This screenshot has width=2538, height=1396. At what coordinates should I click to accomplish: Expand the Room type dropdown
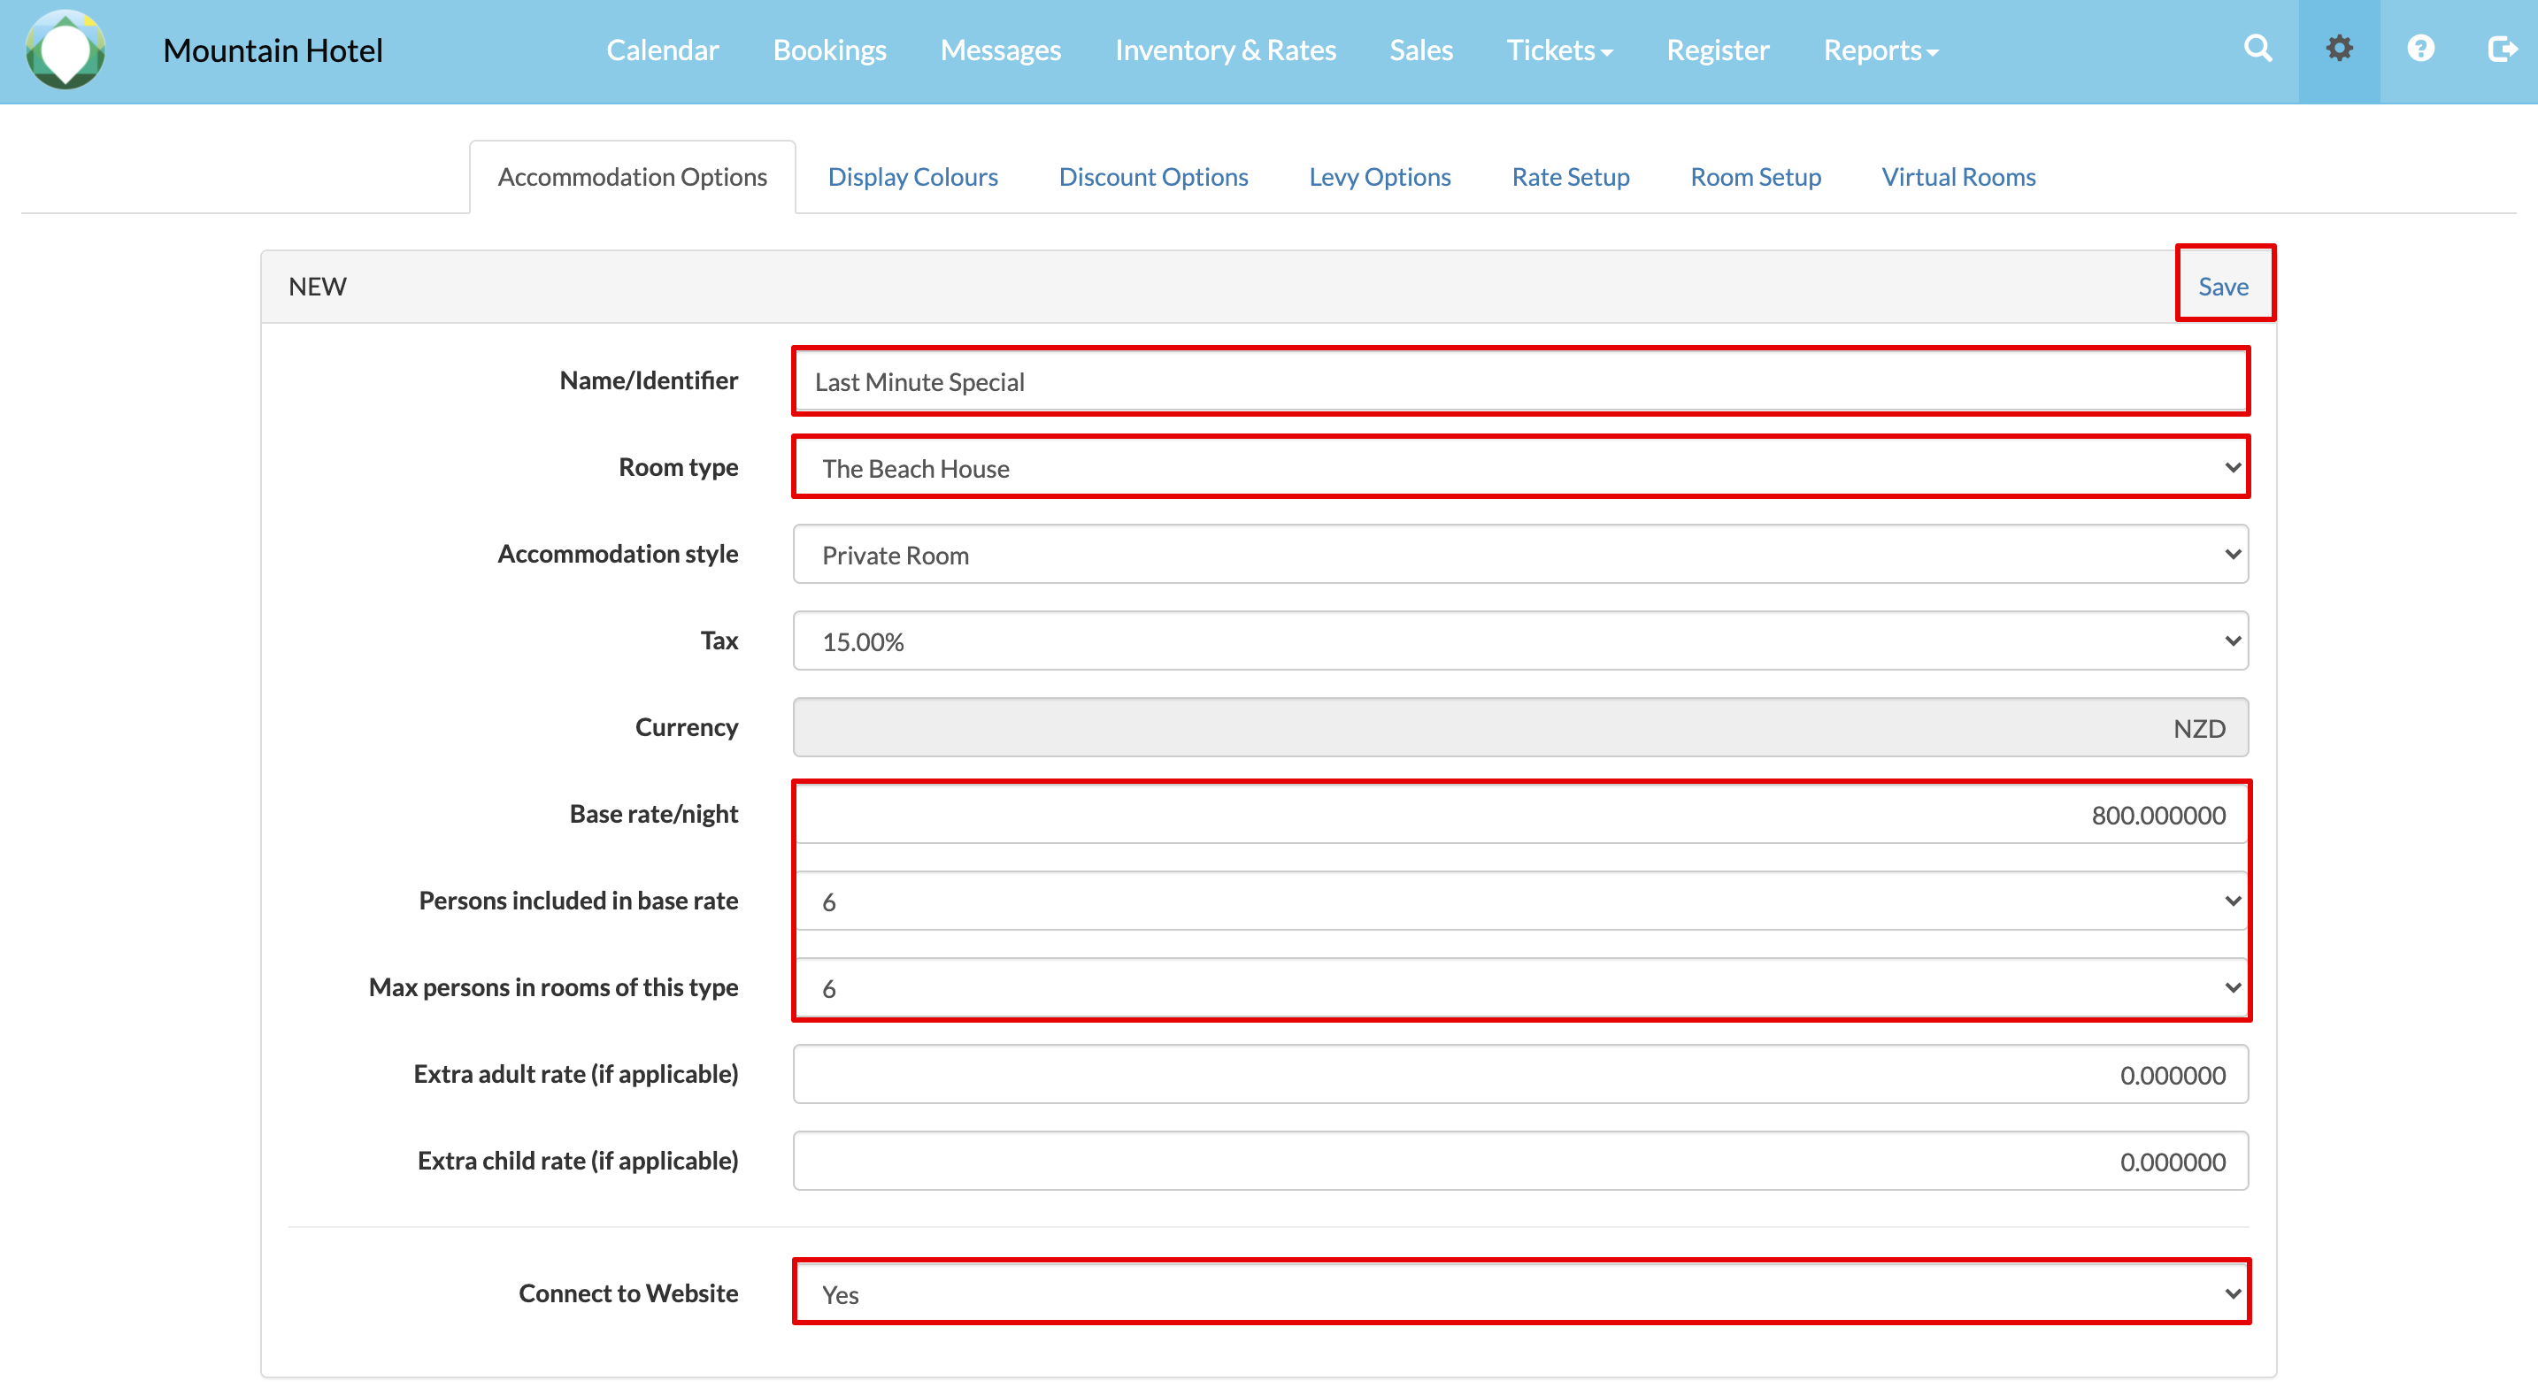click(1520, 468)
